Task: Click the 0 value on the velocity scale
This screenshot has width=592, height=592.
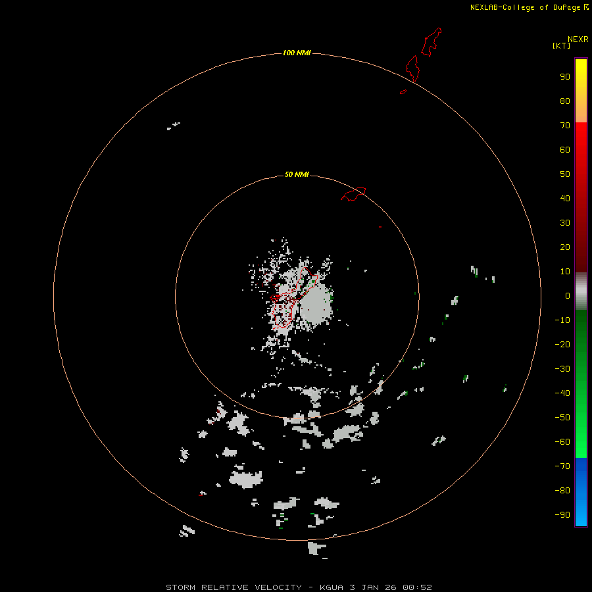Action: coord(568,295)
